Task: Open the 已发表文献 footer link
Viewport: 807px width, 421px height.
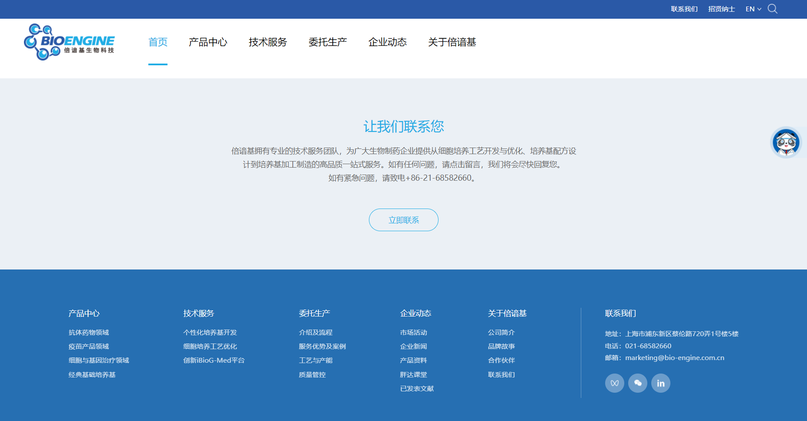Action: click(417, 389)
